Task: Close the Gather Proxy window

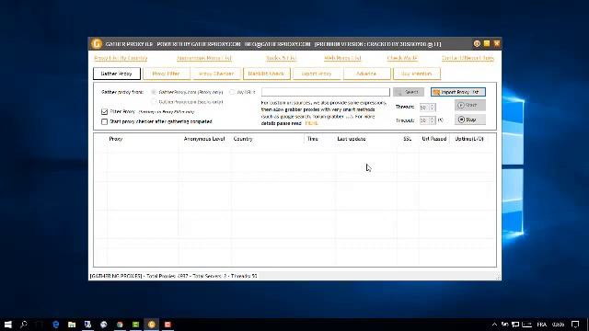Action: pos(497,43)
